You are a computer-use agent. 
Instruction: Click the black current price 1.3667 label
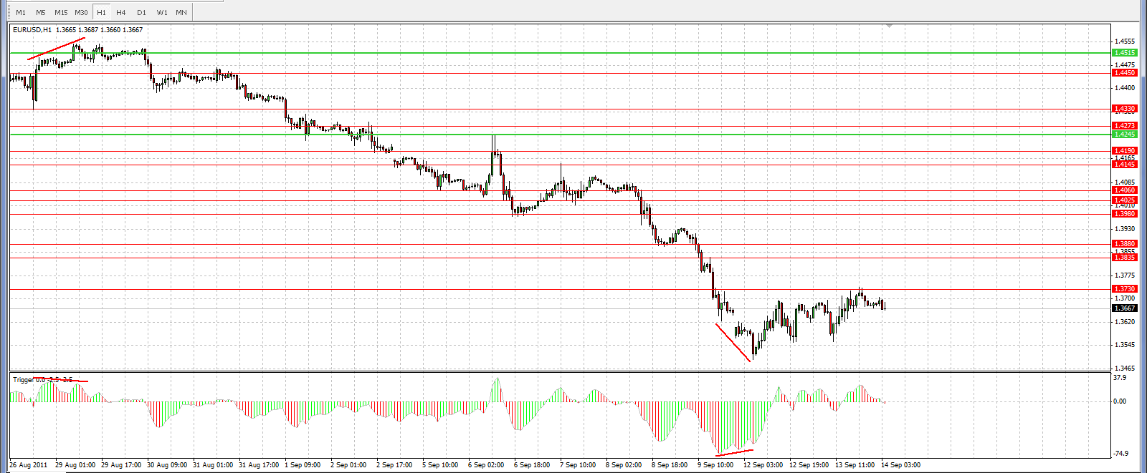pos(1124,308)
